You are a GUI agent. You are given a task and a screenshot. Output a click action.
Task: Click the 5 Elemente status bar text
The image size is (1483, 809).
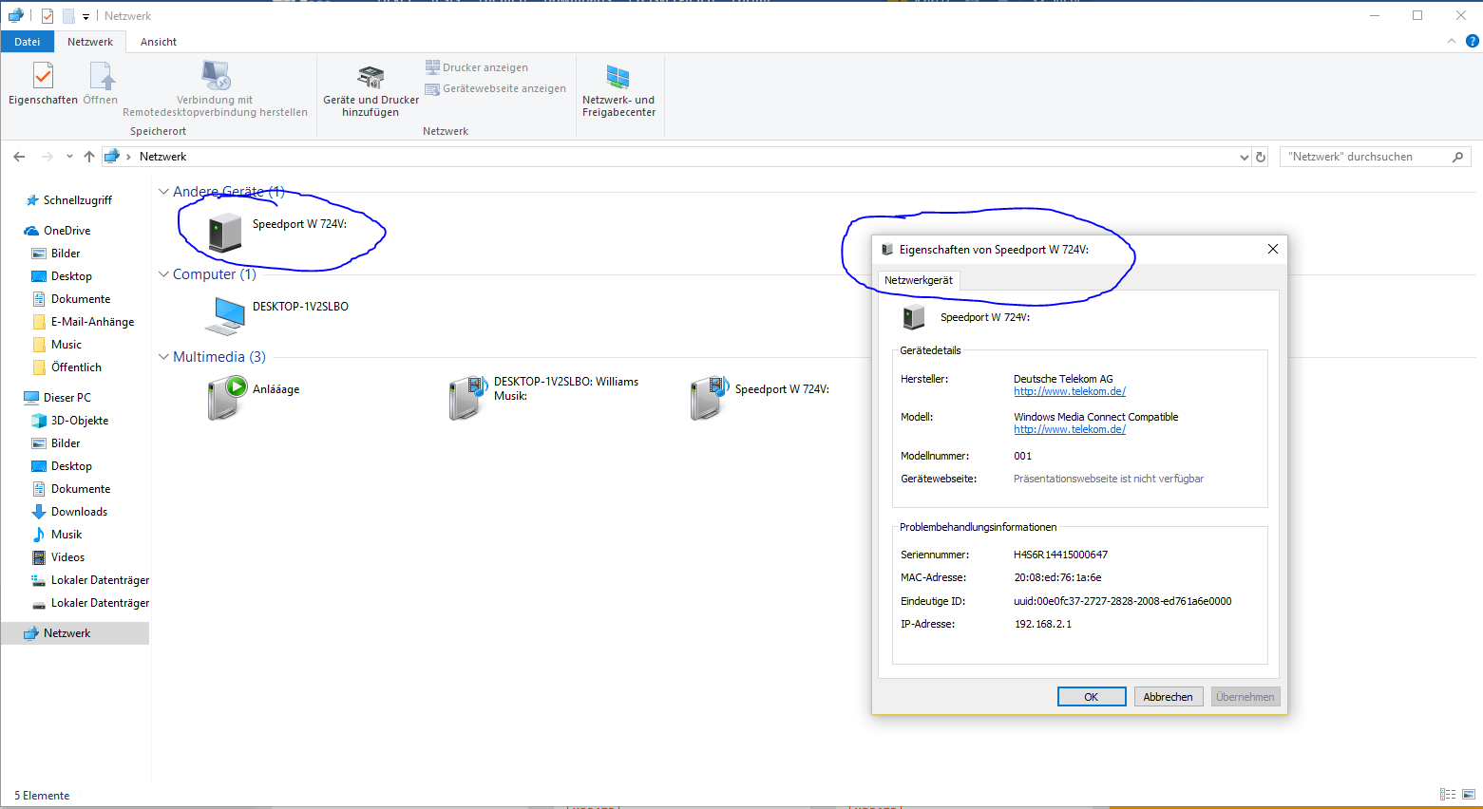point(42,796)
